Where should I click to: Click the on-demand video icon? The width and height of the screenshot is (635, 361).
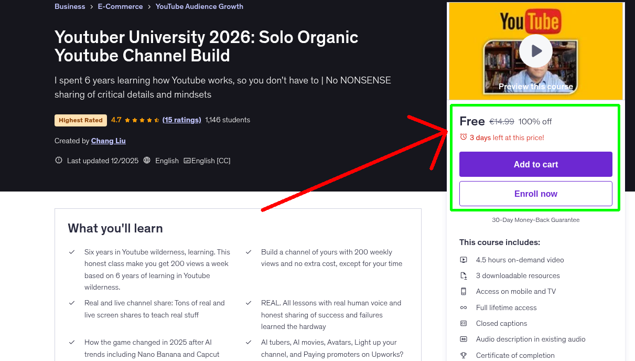tap(464, 260)
